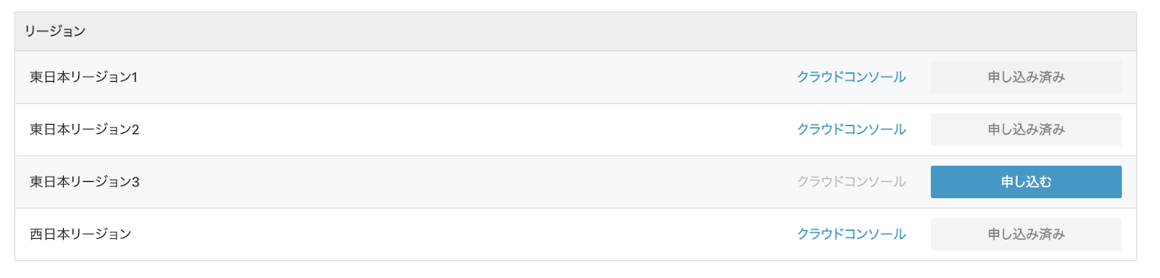This screenshot has width=1160, height=278.
Task: Apply for 東日本リージョン3 with 申し込む
Action: point(1026,182)
